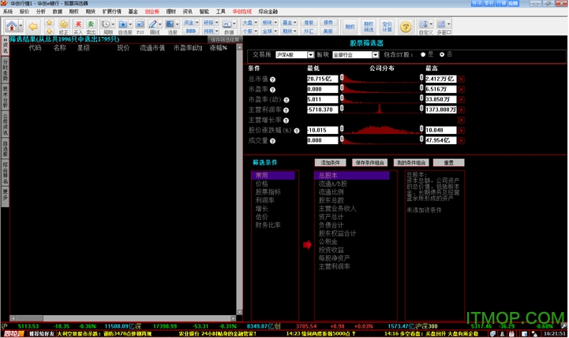
Task: Click the 保存条件组合 button
Action: point(370,163)
